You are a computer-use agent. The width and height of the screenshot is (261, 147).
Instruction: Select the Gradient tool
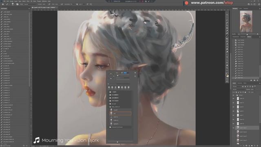click(x=227, y=47)
